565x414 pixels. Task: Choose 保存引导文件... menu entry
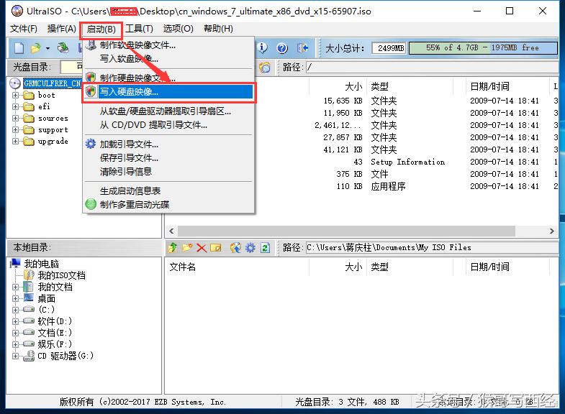pos(168,158)
